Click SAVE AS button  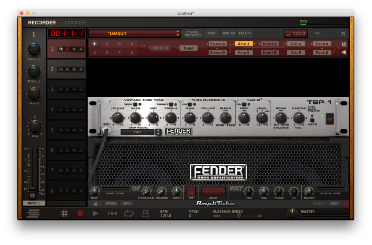click(x=228, y=33)
